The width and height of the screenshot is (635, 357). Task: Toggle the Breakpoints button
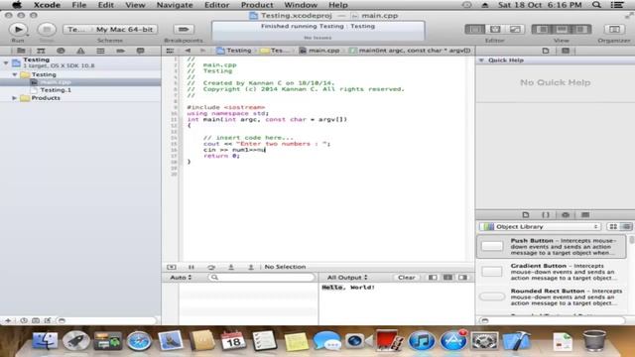coord(184,29)
